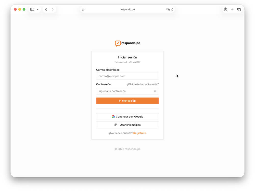Click the translate icon in address bar
255x191 pixels.
tap(168, 9)
